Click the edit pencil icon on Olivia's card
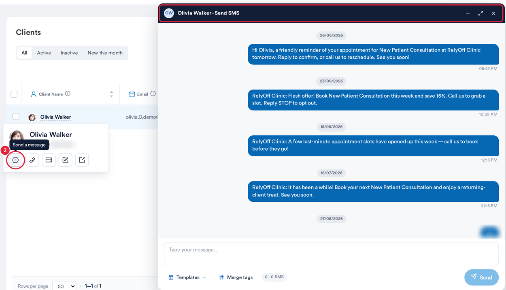Viewport: 506px width, 290px height. [65, 160]
